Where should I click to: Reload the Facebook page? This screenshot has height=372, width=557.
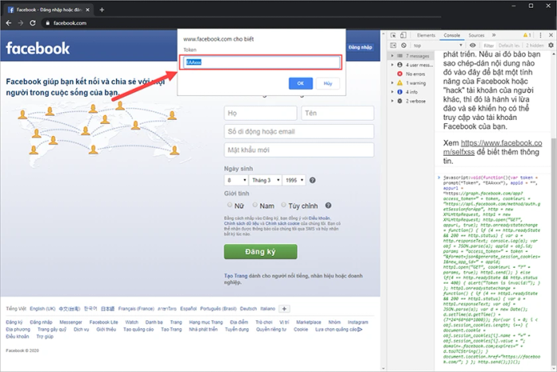pos(33,23)
